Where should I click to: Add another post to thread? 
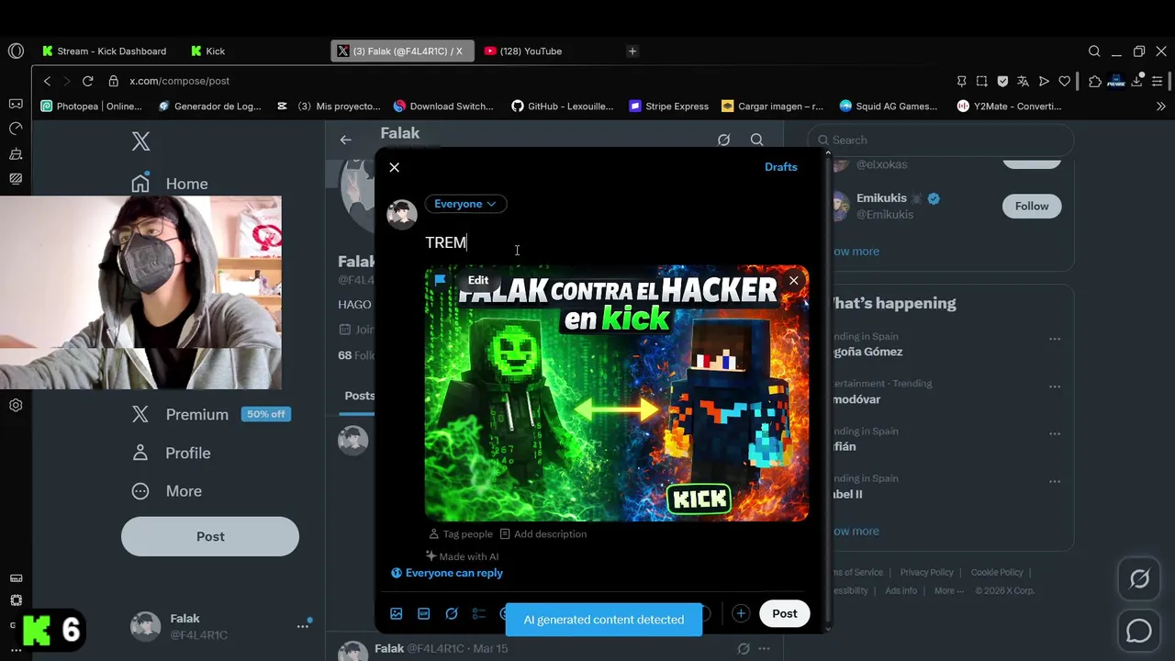741,613
